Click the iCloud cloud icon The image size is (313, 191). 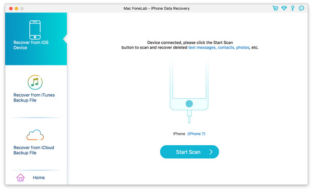point(35,135)
